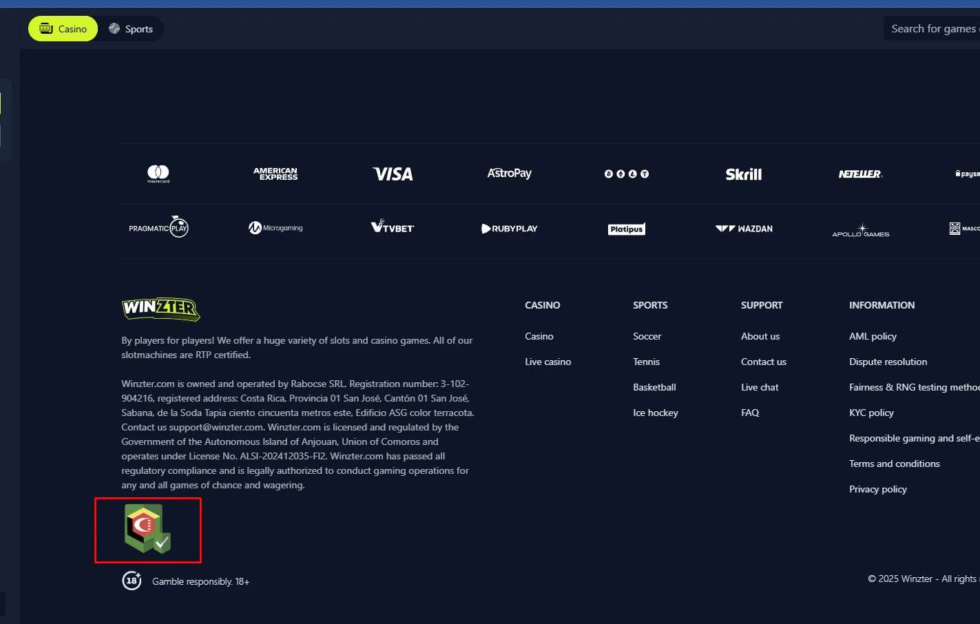Click the 2025 Winzter copyright text
Image resolution: width=980 pixels, height=624 pixels.
[924, 579]
